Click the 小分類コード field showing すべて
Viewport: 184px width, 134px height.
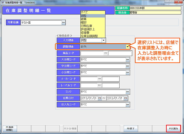(103, 73)
